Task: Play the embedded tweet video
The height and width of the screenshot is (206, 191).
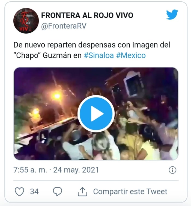Action: tap(96, 114)
